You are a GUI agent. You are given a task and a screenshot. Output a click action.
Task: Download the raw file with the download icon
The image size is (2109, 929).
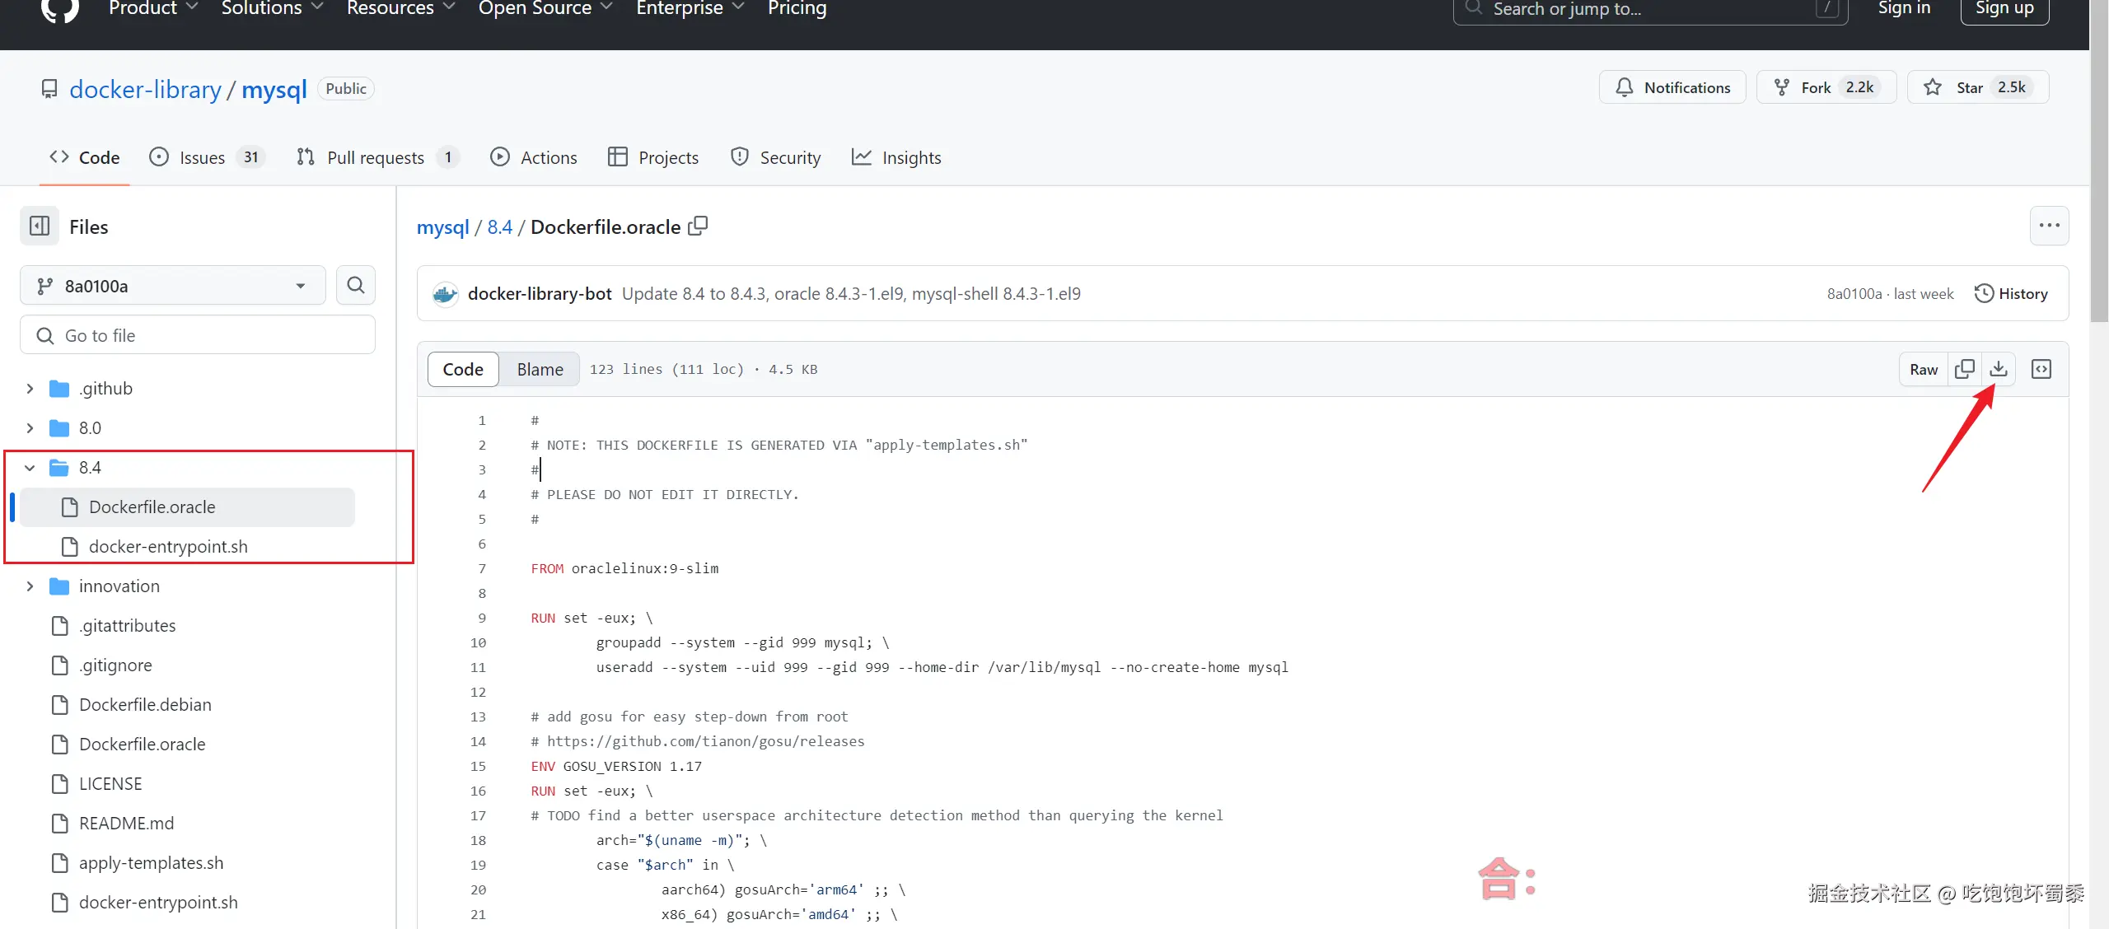point(1998,369)
